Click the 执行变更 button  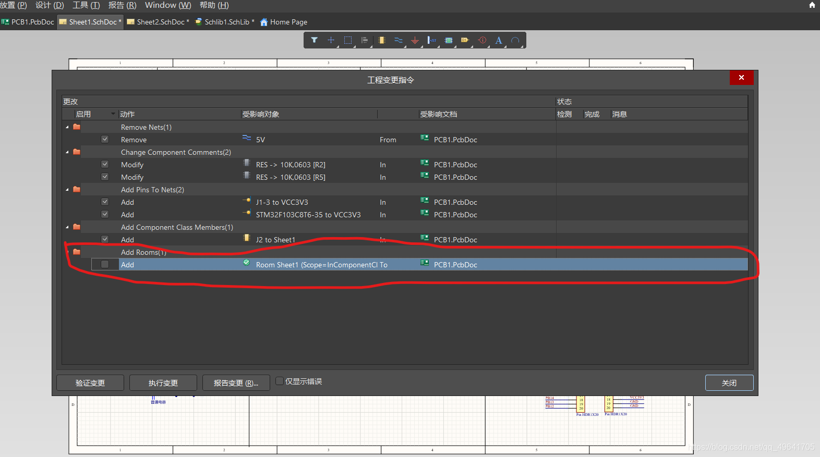(x=163, y=382)
